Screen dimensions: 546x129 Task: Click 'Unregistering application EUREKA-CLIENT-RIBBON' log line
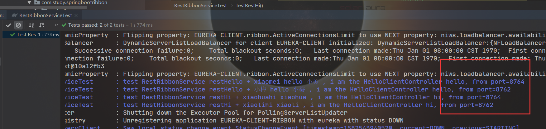click(234, 120)
